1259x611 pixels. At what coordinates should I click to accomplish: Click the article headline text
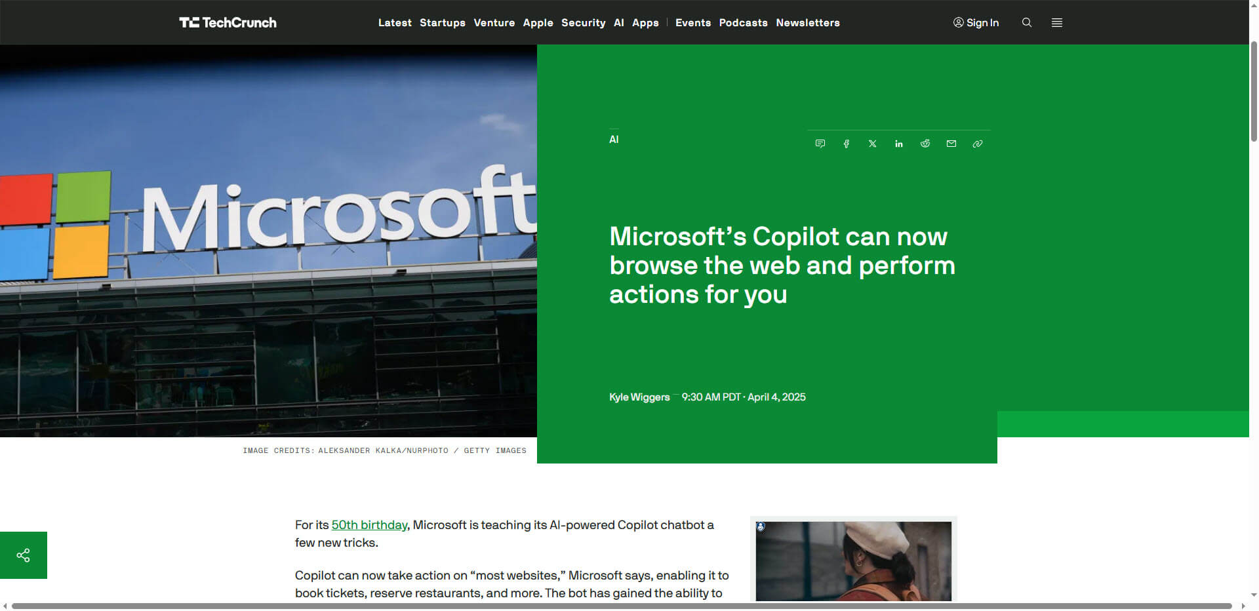tap(782, 266)
